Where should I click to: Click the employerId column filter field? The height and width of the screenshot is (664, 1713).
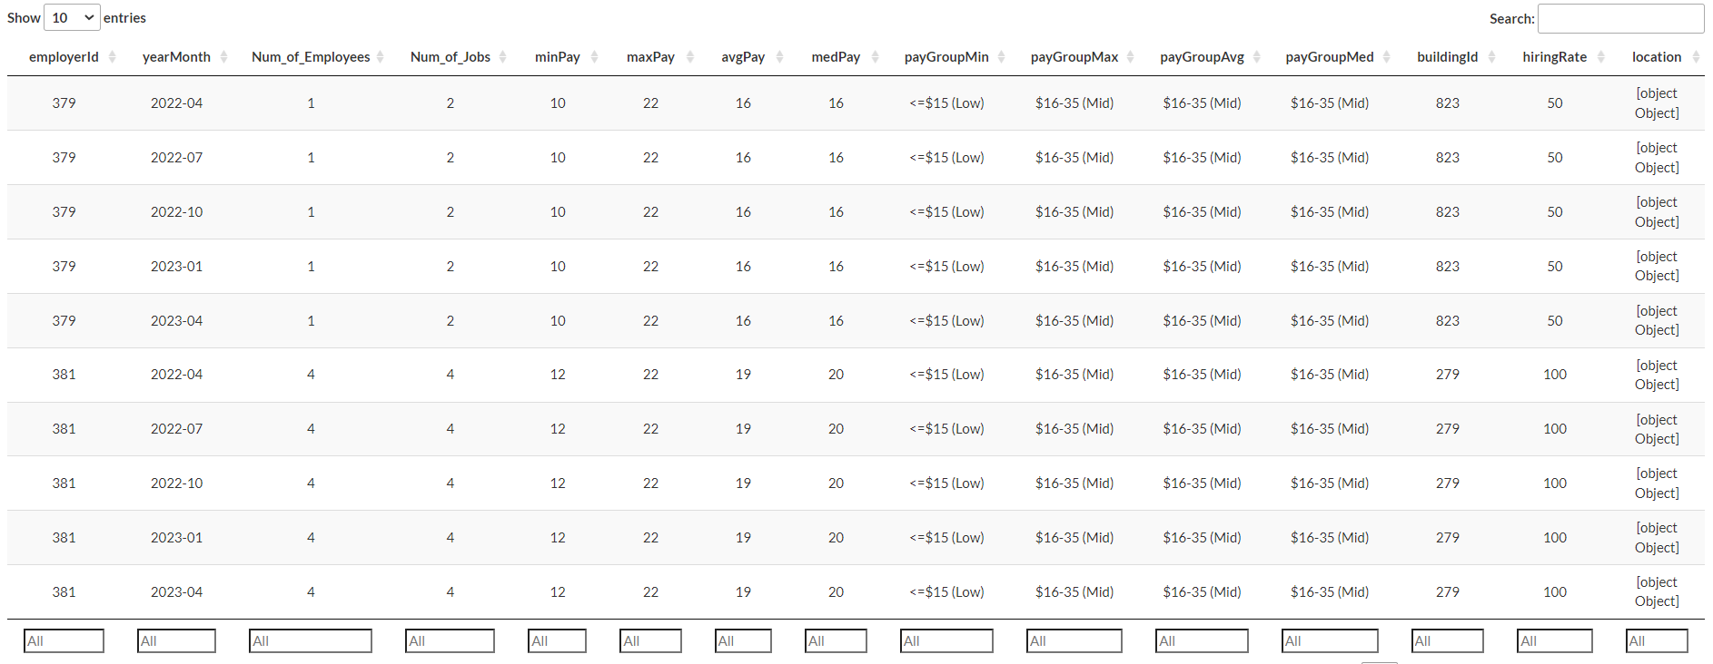pyautogui.click(x=64, y=641)
